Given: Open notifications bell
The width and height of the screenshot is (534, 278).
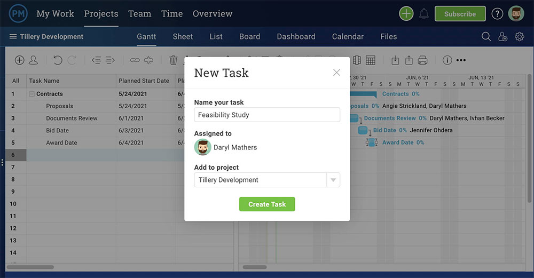Looking at the screenshot, I should [x=423, y=14].
